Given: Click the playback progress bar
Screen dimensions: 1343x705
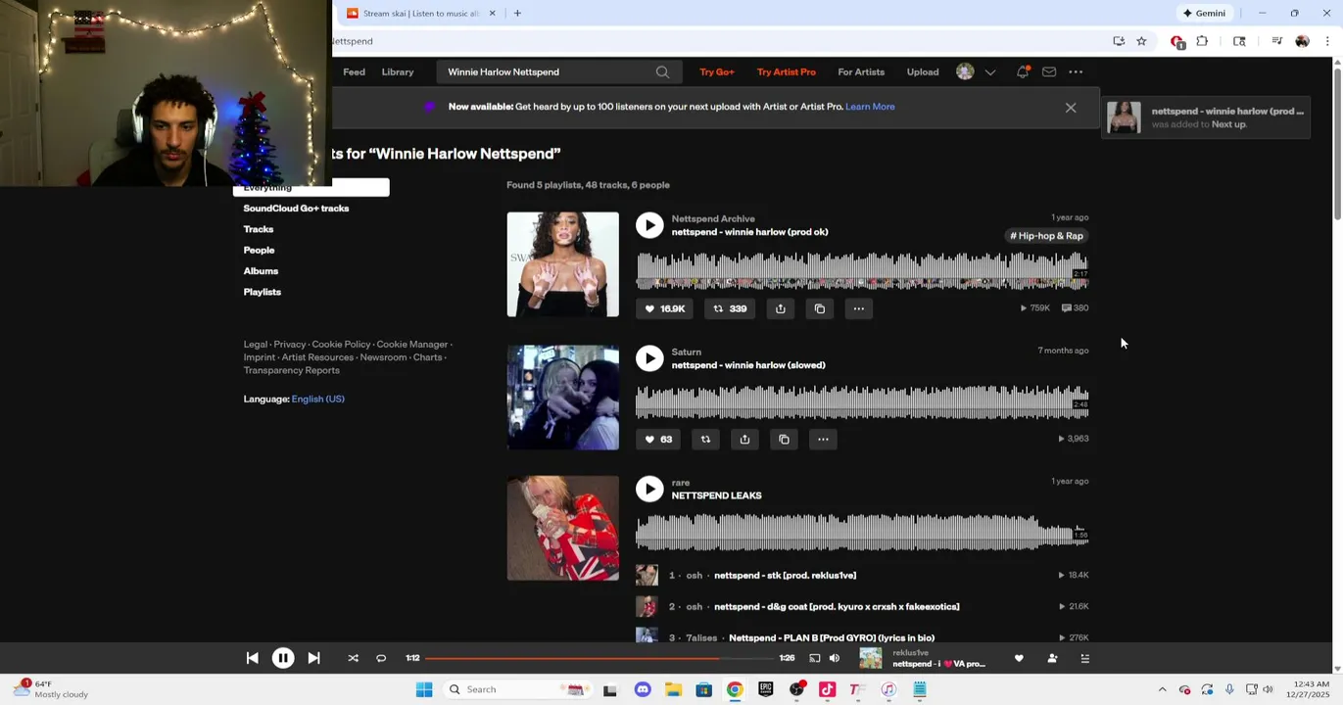Looking at the screenshot, I should (600, 659).
